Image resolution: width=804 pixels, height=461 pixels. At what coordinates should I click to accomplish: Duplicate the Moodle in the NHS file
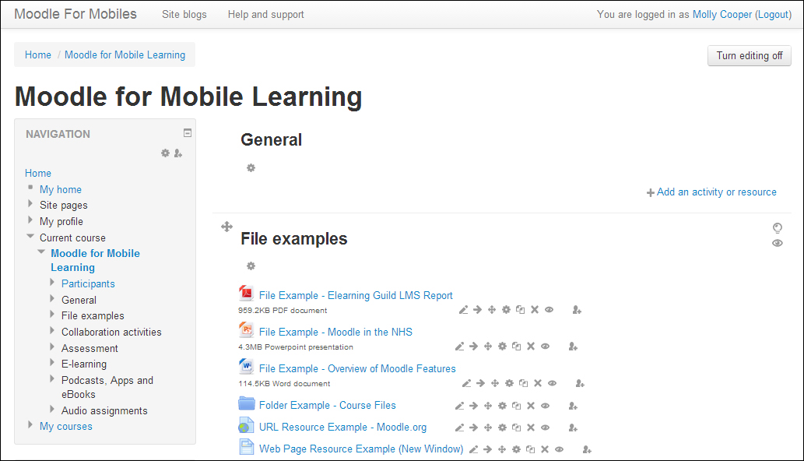click(x=516, y=345)
